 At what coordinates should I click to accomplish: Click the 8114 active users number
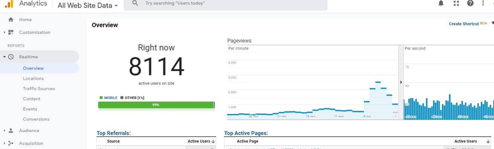156,67
